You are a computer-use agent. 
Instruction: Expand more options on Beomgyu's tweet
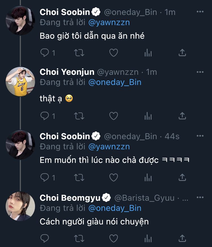coord(200,198)
